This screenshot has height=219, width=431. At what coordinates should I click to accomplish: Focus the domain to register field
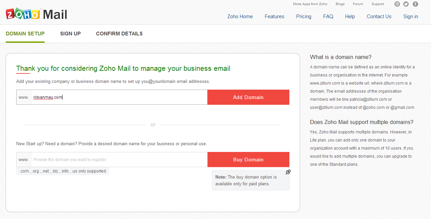click(x=119, y=159)
